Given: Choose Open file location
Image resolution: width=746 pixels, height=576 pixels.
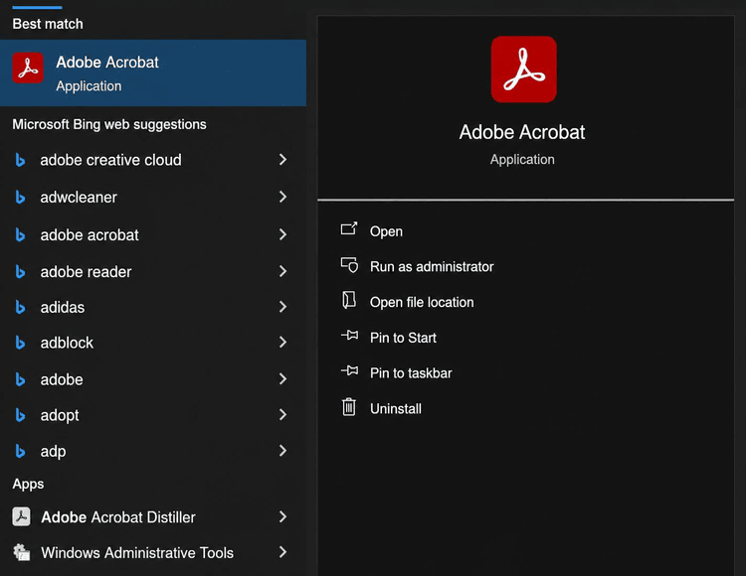Looking at the screenshot, I should pyautogui.click(x=422, y=303).
